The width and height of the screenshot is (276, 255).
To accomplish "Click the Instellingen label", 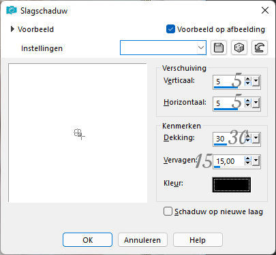I will [42, 48].
